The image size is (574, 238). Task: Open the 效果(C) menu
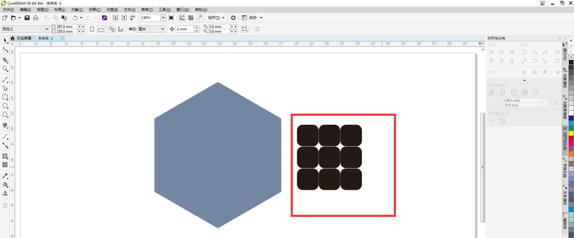coord(95,10)
